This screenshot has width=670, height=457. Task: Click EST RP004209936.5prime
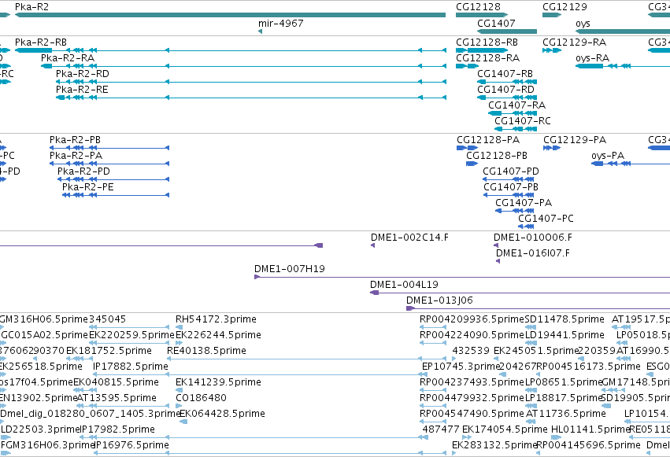pyautogui.click(x=472, y=319)
